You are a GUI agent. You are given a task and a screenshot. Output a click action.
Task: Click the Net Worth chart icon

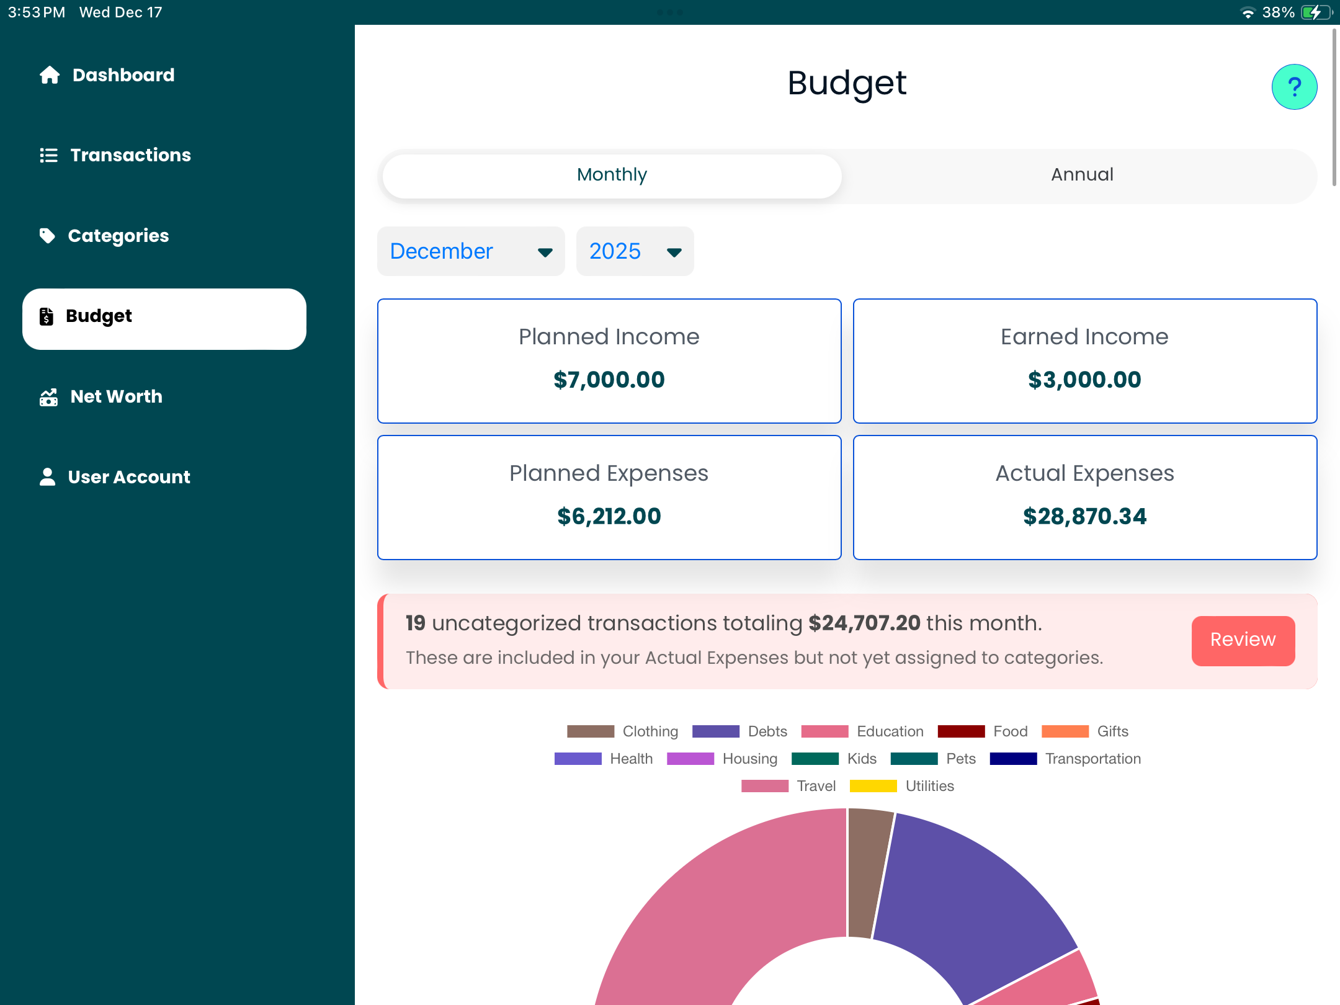click(48, 397)
